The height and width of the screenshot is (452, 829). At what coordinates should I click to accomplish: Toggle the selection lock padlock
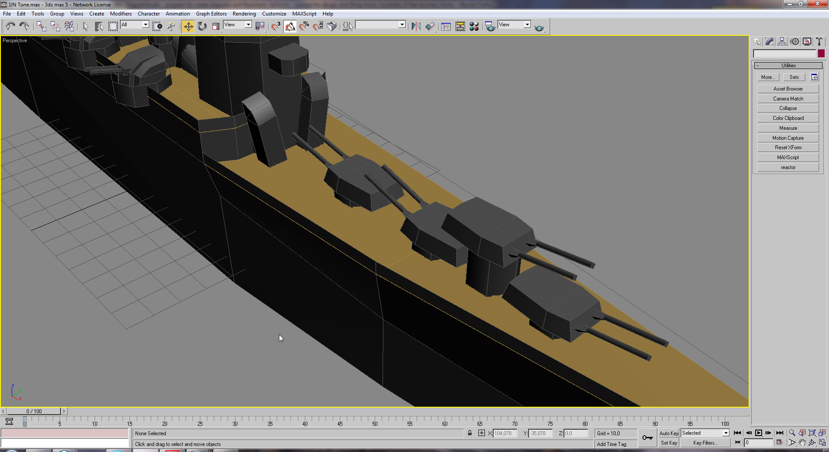click(x=470, y=433)
